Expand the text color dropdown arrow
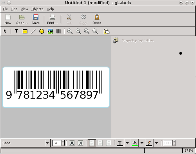Viewport: 196px width, 154px height. point(127,143)
